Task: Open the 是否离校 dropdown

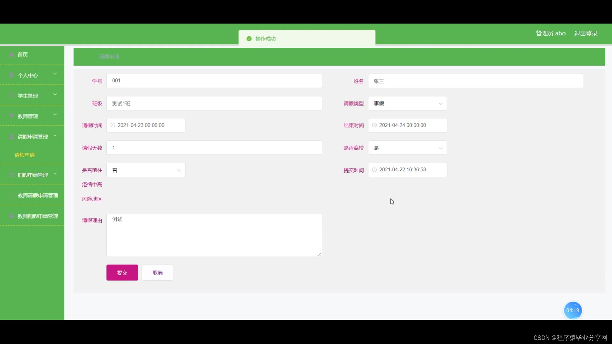Action: pos(407,148)
